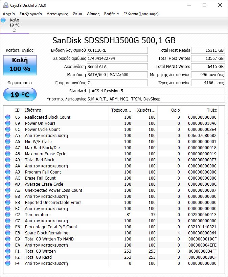Open the Αρχείο menu

9,14
